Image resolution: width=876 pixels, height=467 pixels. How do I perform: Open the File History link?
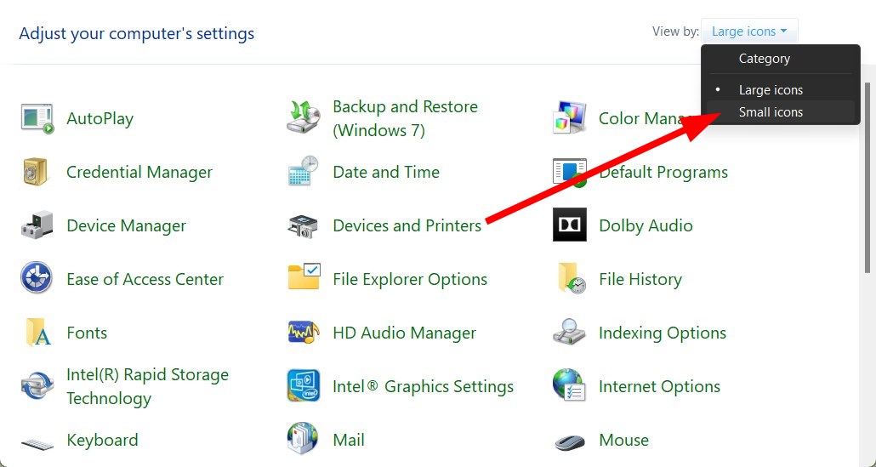(x=640, y=279)
